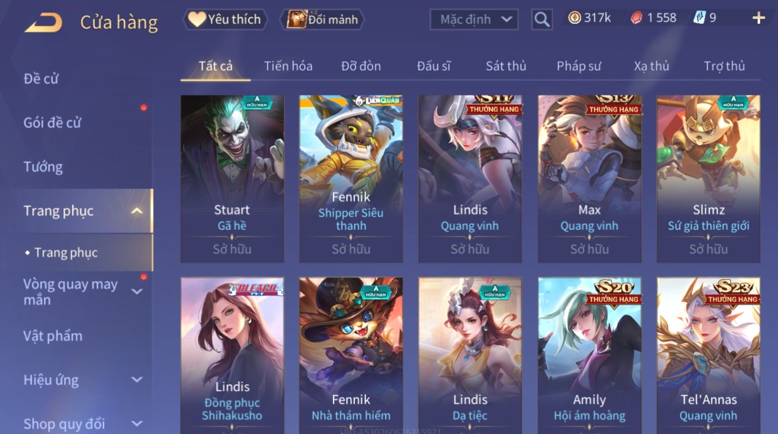
Task: Select the Sát thủ tab
Action: tap(506, 66)
